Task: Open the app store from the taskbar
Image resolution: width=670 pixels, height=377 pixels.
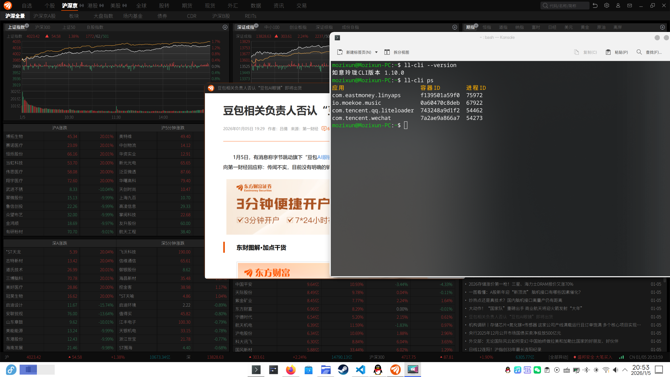Action: click(x=308, y=370)
